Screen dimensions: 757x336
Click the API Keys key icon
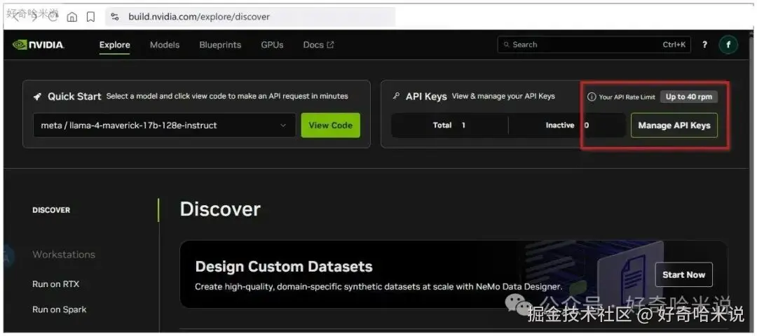(396, 97)
